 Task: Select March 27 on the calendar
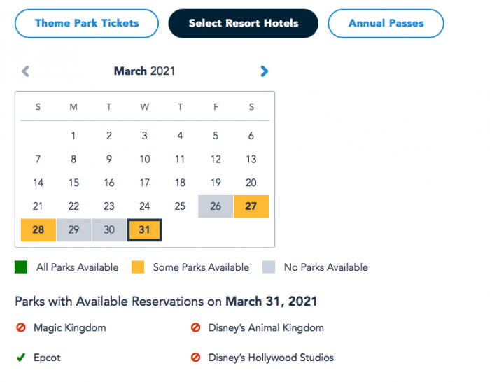coord(251,206)
